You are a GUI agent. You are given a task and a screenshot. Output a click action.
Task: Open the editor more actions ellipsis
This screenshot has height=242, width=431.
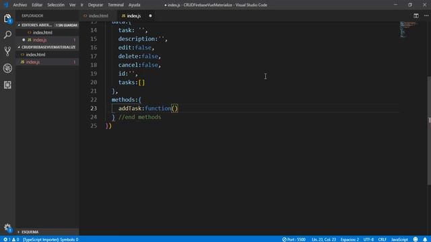pyautogui.click(x=426, y=16)
